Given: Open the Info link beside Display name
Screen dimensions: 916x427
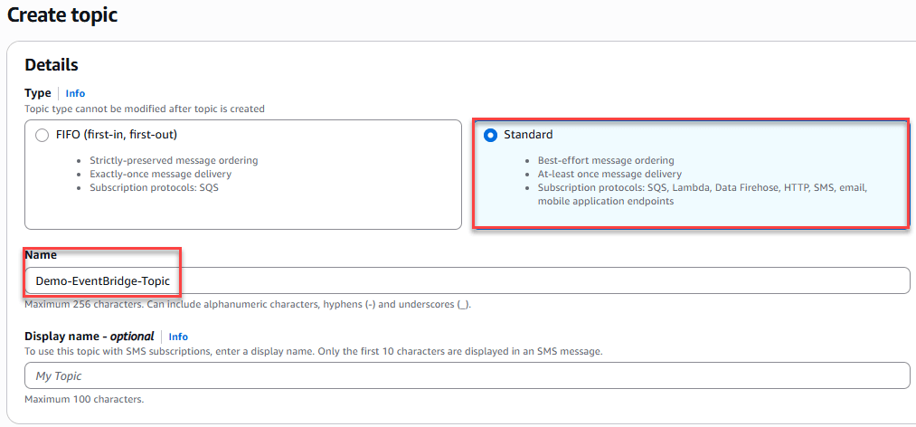Looking at the screenshot, I should [x=178, y=337].
